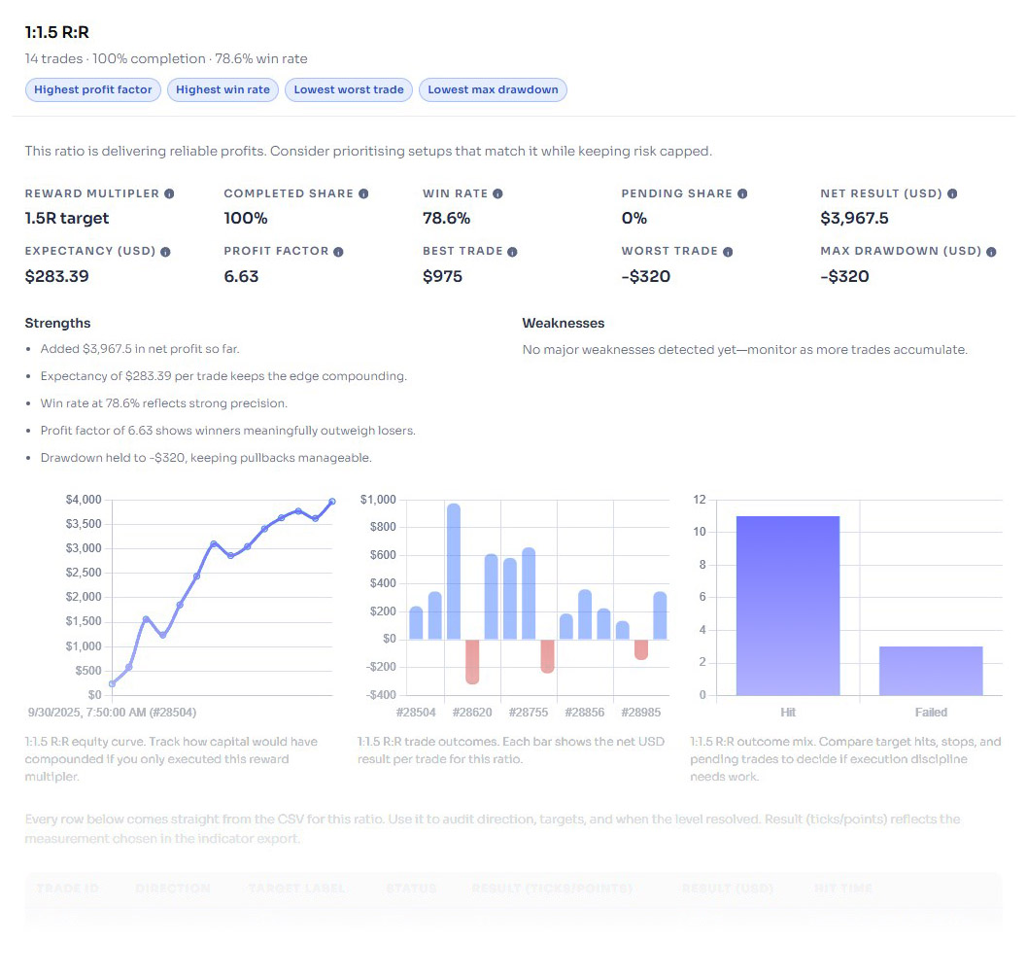Click info icon beside Reward Multipler
The width and height of the screenshot is (1027, 977).
tap(169, 194)
